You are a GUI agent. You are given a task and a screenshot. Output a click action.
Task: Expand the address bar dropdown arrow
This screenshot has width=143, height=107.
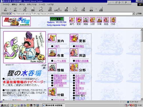click(134, 14)
